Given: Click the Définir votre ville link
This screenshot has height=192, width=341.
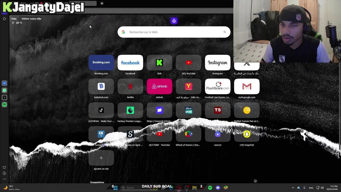Looking at the screenshot, I should (31, 19).
